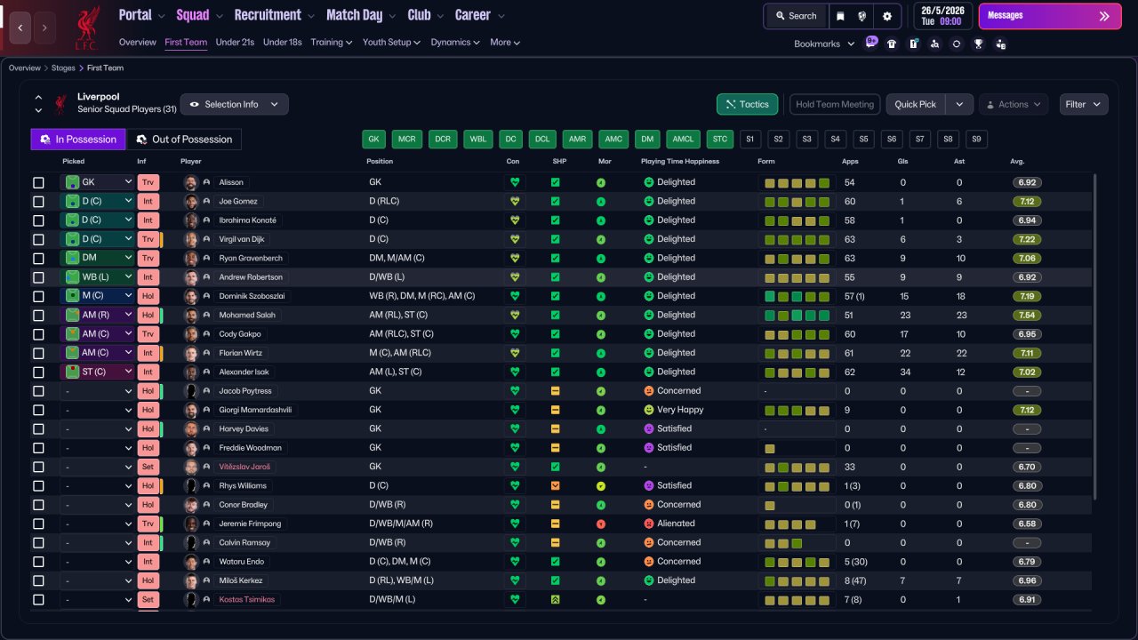Viewport: 1138px width, 640px height.
Task: Open the picked position dropdown for Giorgi Mamardashvili
Action: (x=97, y=410)
